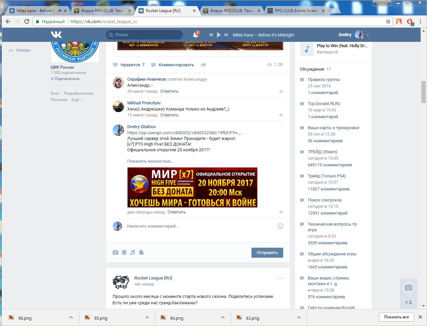Open the Блог footer link

click(55, 93)
